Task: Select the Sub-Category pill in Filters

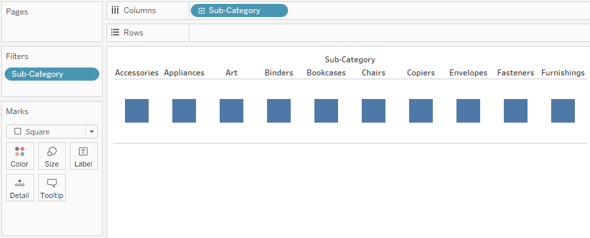Action: click(x=52, y=74)
